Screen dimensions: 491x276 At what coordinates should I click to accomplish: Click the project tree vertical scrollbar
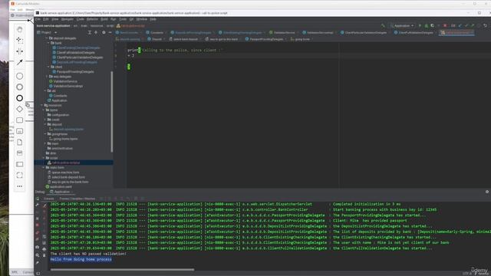pos(112,111)
